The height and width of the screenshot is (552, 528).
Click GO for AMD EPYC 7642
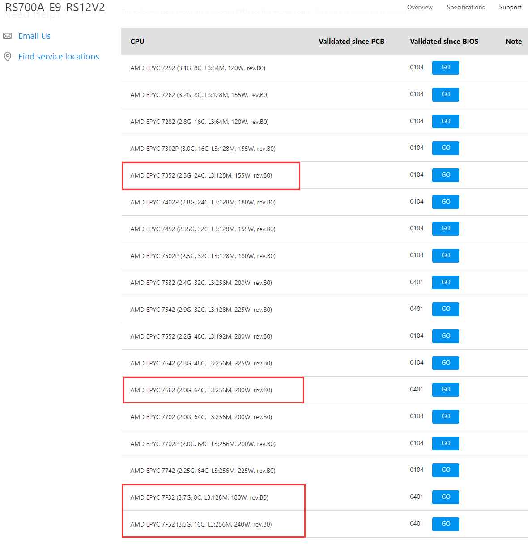click(x=446, y=363)
